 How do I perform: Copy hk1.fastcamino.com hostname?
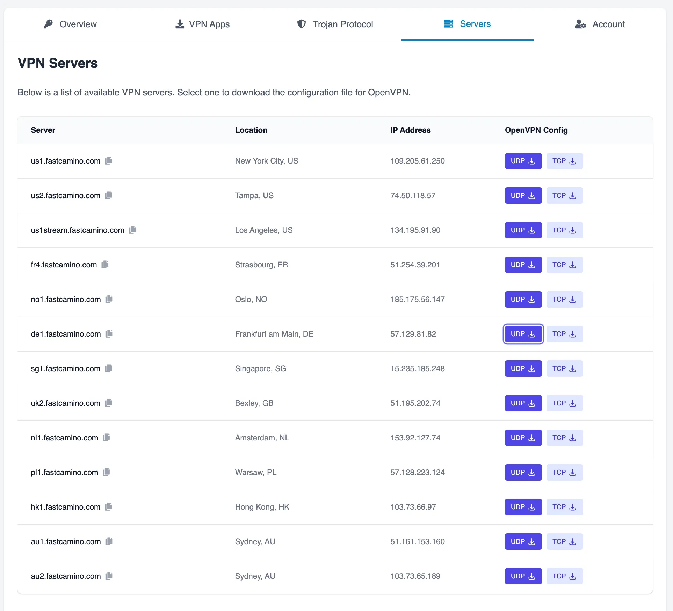(109, 507)
